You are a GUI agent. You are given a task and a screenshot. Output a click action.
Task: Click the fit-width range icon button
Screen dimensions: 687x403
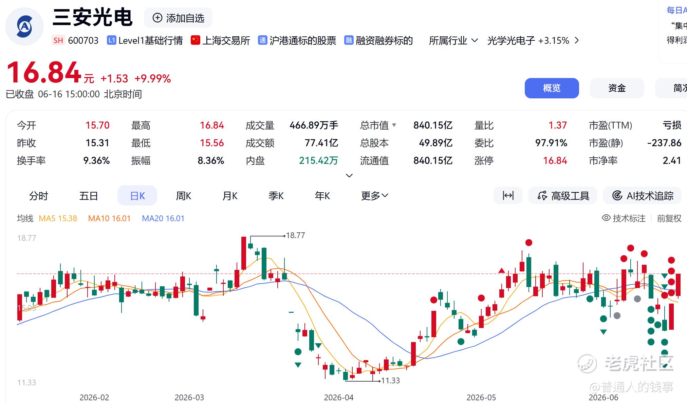[x=508, y=196]
